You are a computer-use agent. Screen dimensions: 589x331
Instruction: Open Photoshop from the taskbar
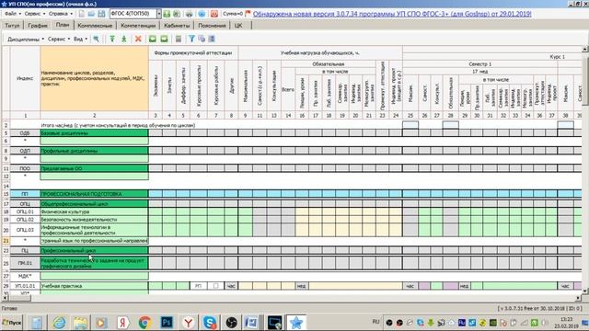point(167,322)
